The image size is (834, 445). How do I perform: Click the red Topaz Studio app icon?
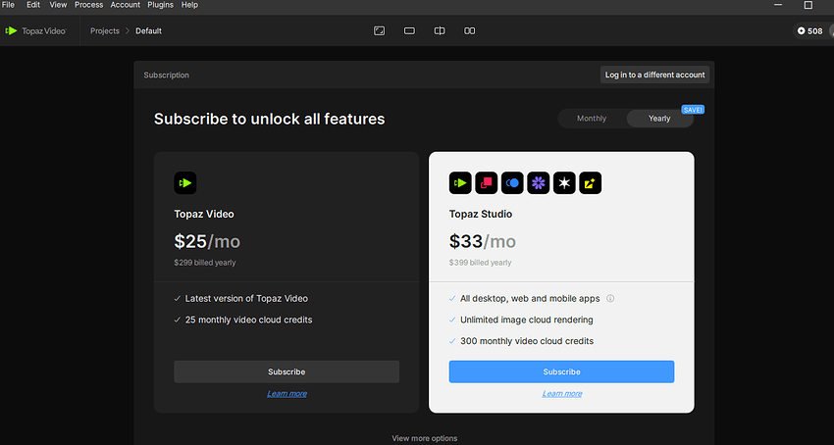pyautogui.click(x=486, y=183)
